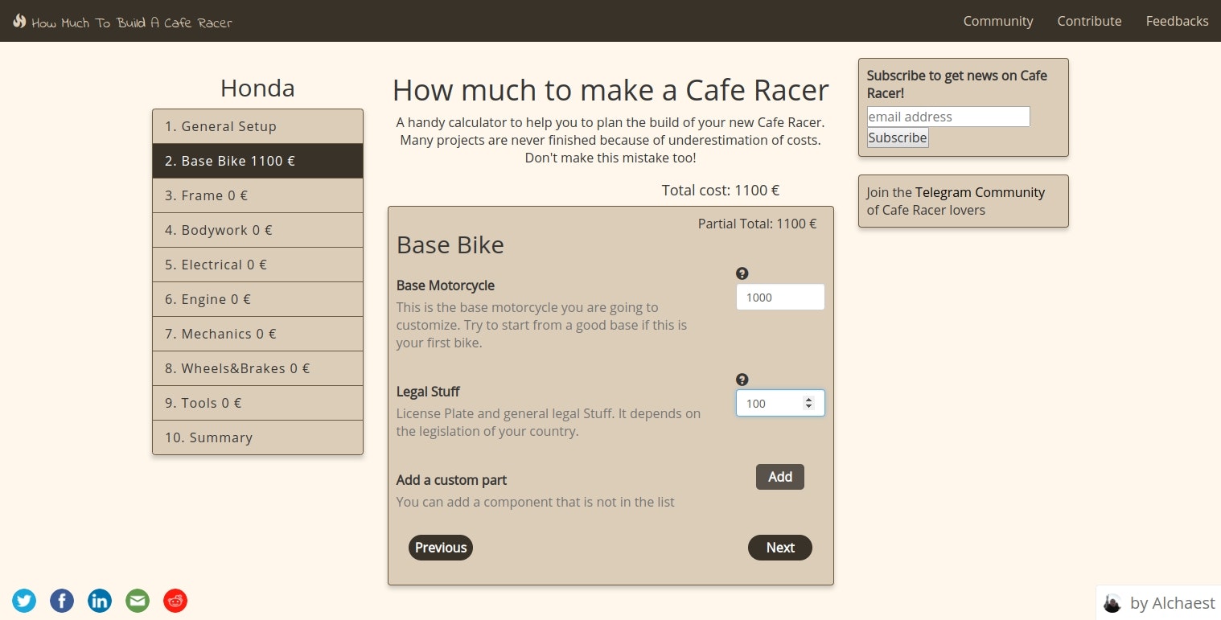Share on Facebook icon
Viewport: 1221px width, 620px height.
[62, 601]
